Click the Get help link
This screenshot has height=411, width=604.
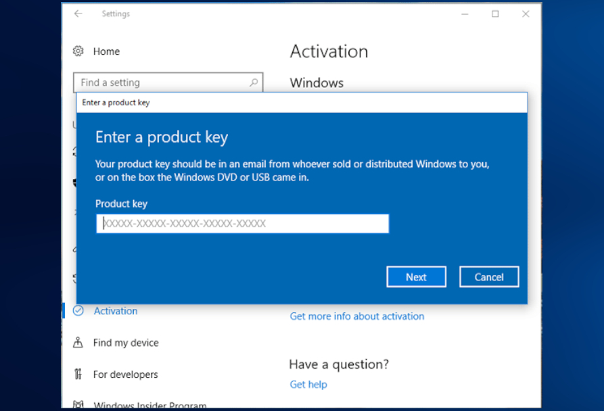coord(308,384)
